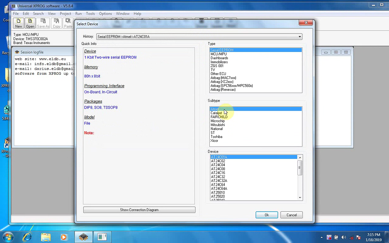Viewport: 389px width, 243px height.
Task: Click Device list scroll down arrow
Action: pos(300,197)
